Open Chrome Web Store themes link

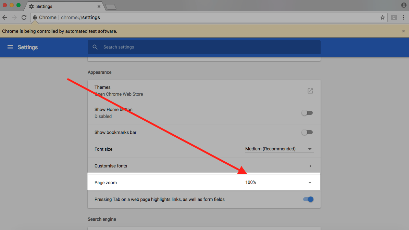(119, 94)
